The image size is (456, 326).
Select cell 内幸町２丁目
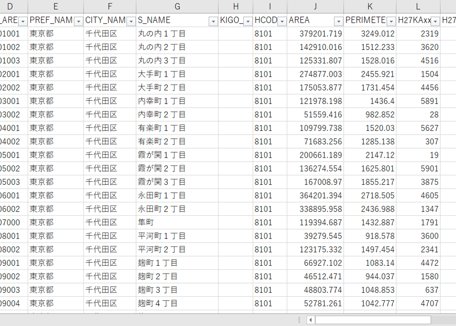point(177,115)
